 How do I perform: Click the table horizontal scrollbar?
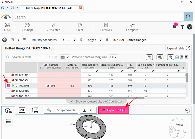pos(75,98)
